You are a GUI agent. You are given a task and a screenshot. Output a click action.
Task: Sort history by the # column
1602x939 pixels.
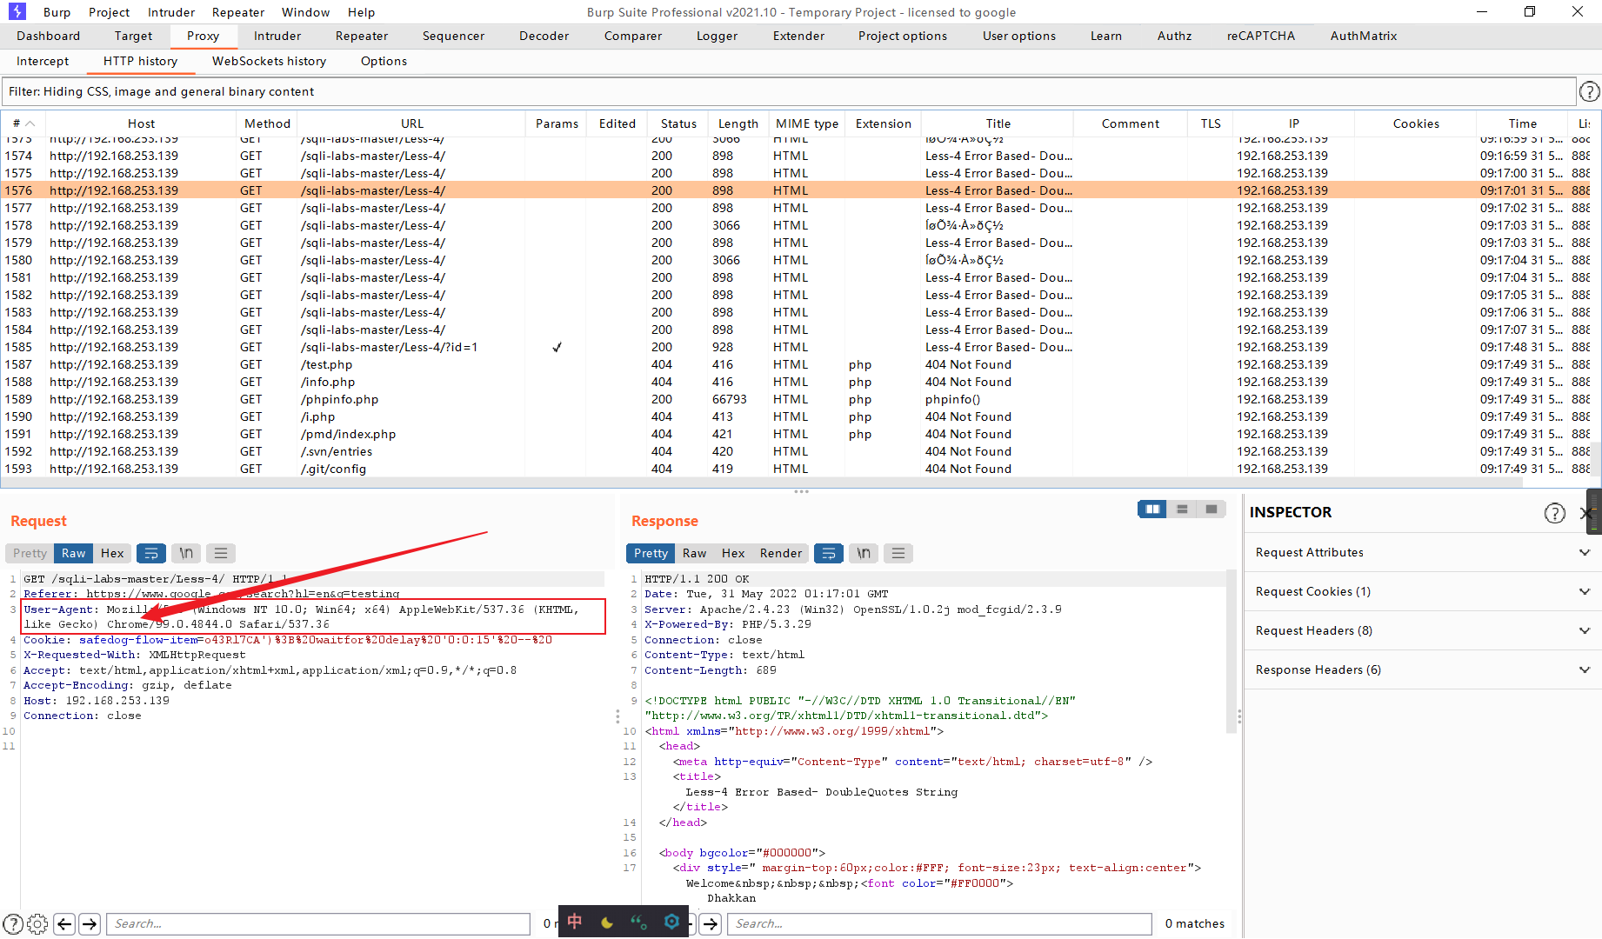point(23,123)
